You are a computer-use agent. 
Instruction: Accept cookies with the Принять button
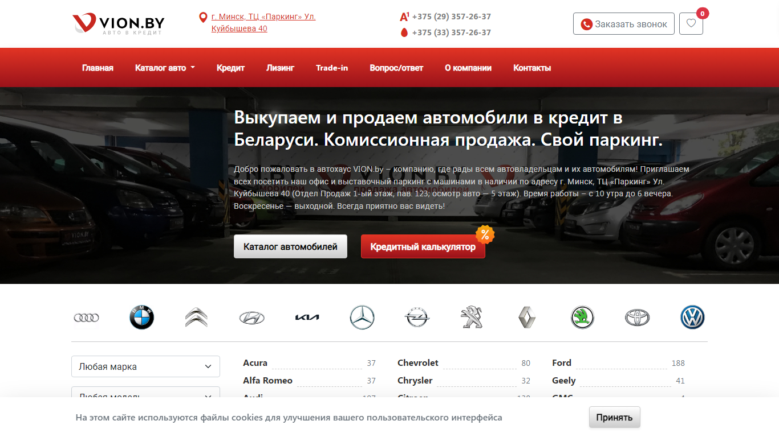(x=615, y=417)
